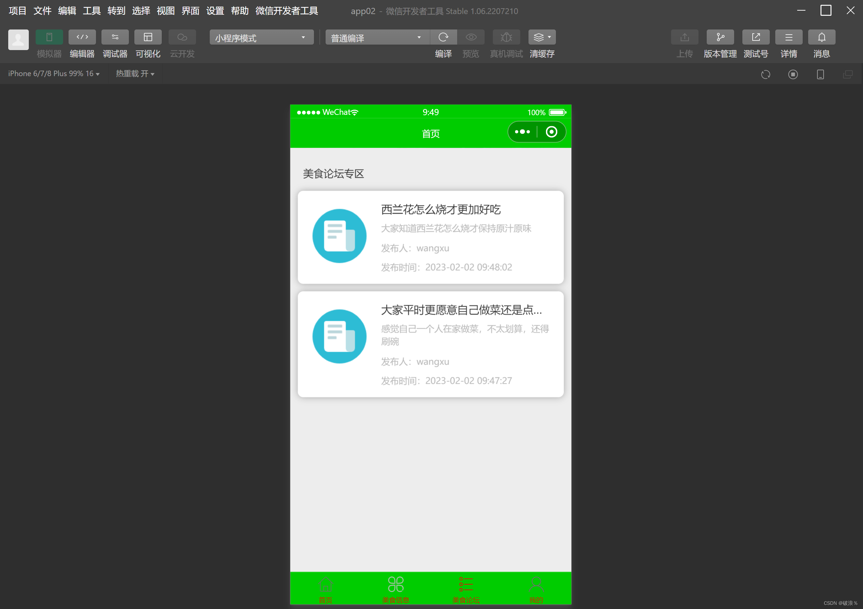Open the clear cache layers dropdown
The width and height of the screenshot is (863, 609).
(542, 37)
